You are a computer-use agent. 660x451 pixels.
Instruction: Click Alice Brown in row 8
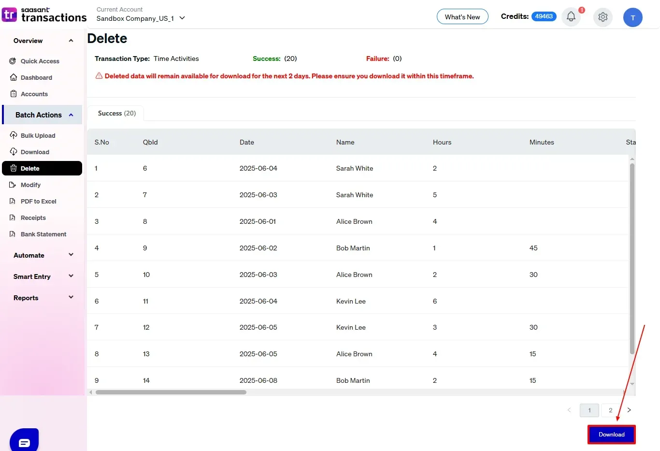[354, 354]
